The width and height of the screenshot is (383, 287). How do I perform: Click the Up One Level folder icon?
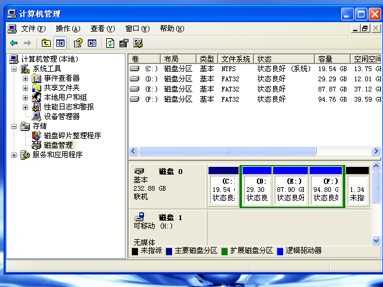click(46, 43)
